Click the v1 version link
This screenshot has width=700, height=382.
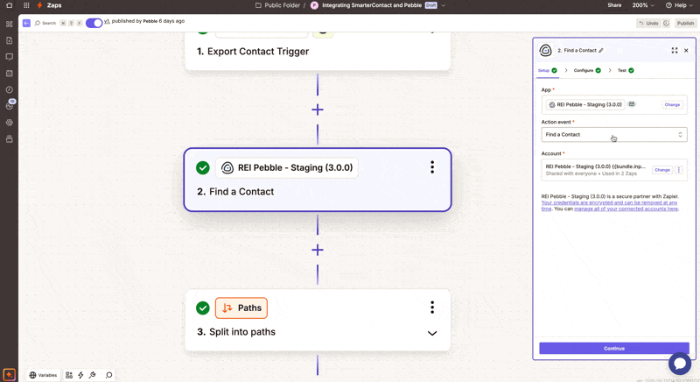coord(107,21)
